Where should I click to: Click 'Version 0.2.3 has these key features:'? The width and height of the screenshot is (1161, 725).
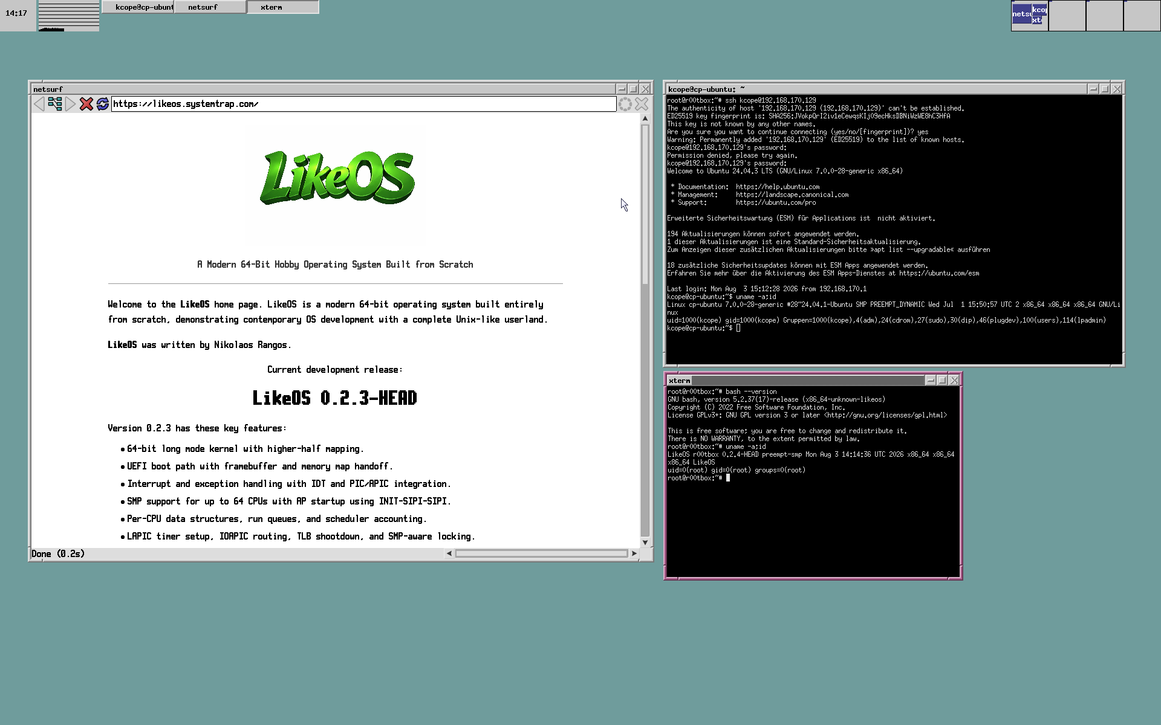click(x=197, y=428)
